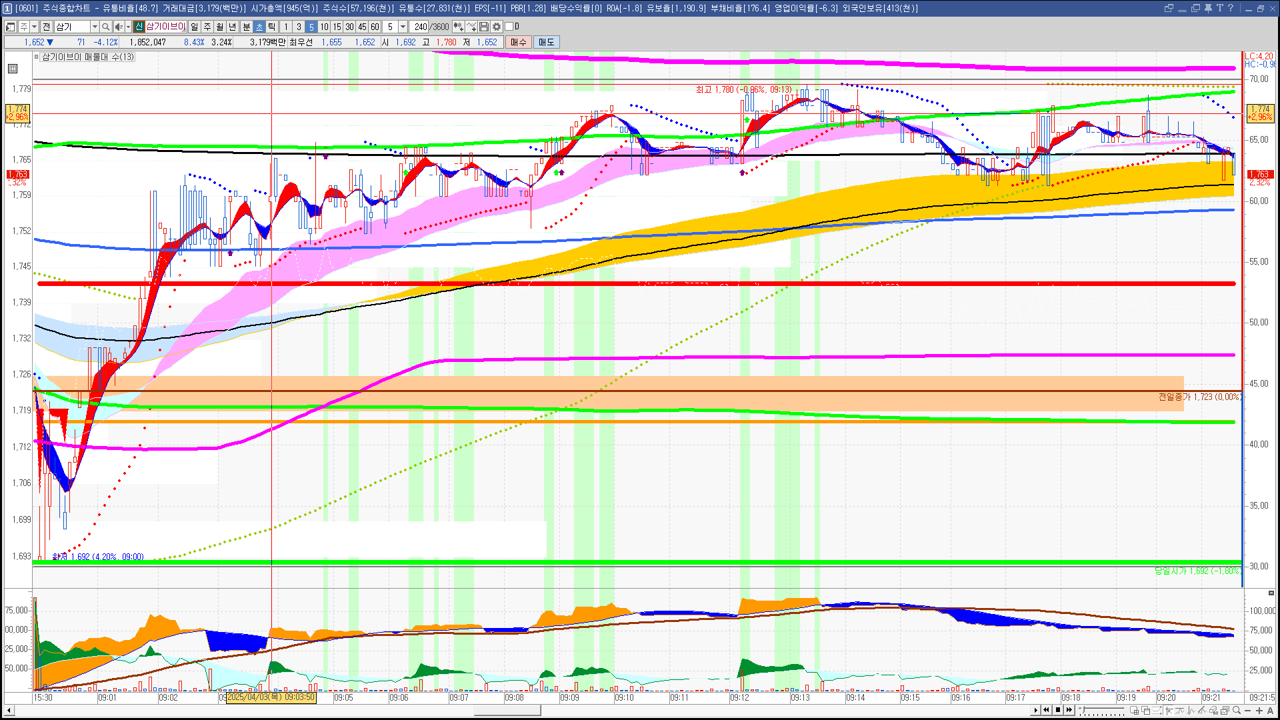This screenshot has width=1280, height=720.
Task: Click the zoom-out minus icon at bottom right
Action: click(1248, 710)
